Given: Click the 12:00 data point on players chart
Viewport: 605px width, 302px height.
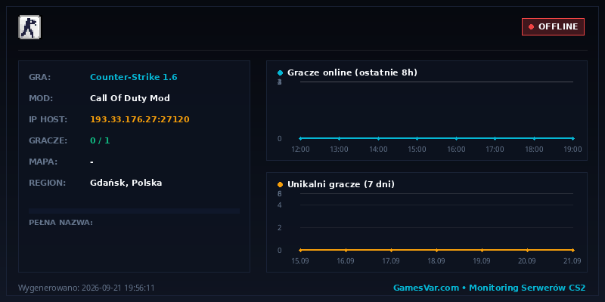Looking at the screenshot, I should tap(300, 138).
